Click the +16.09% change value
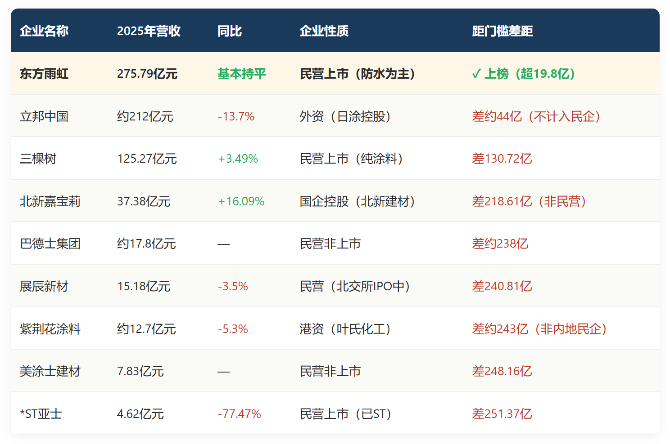 pos(241,201)
